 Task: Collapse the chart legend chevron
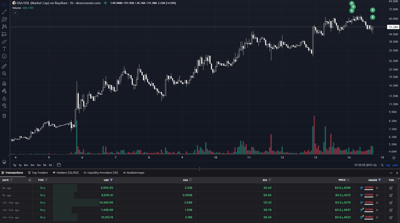[15, 13]
